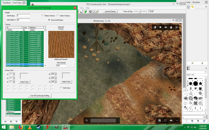
Task: Click the new brush page icon
Action: tap(186, 121)
